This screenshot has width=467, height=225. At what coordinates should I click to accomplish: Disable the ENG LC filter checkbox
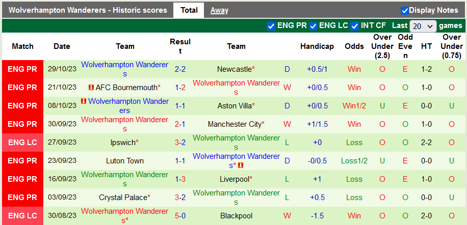(x=313, y=26)
